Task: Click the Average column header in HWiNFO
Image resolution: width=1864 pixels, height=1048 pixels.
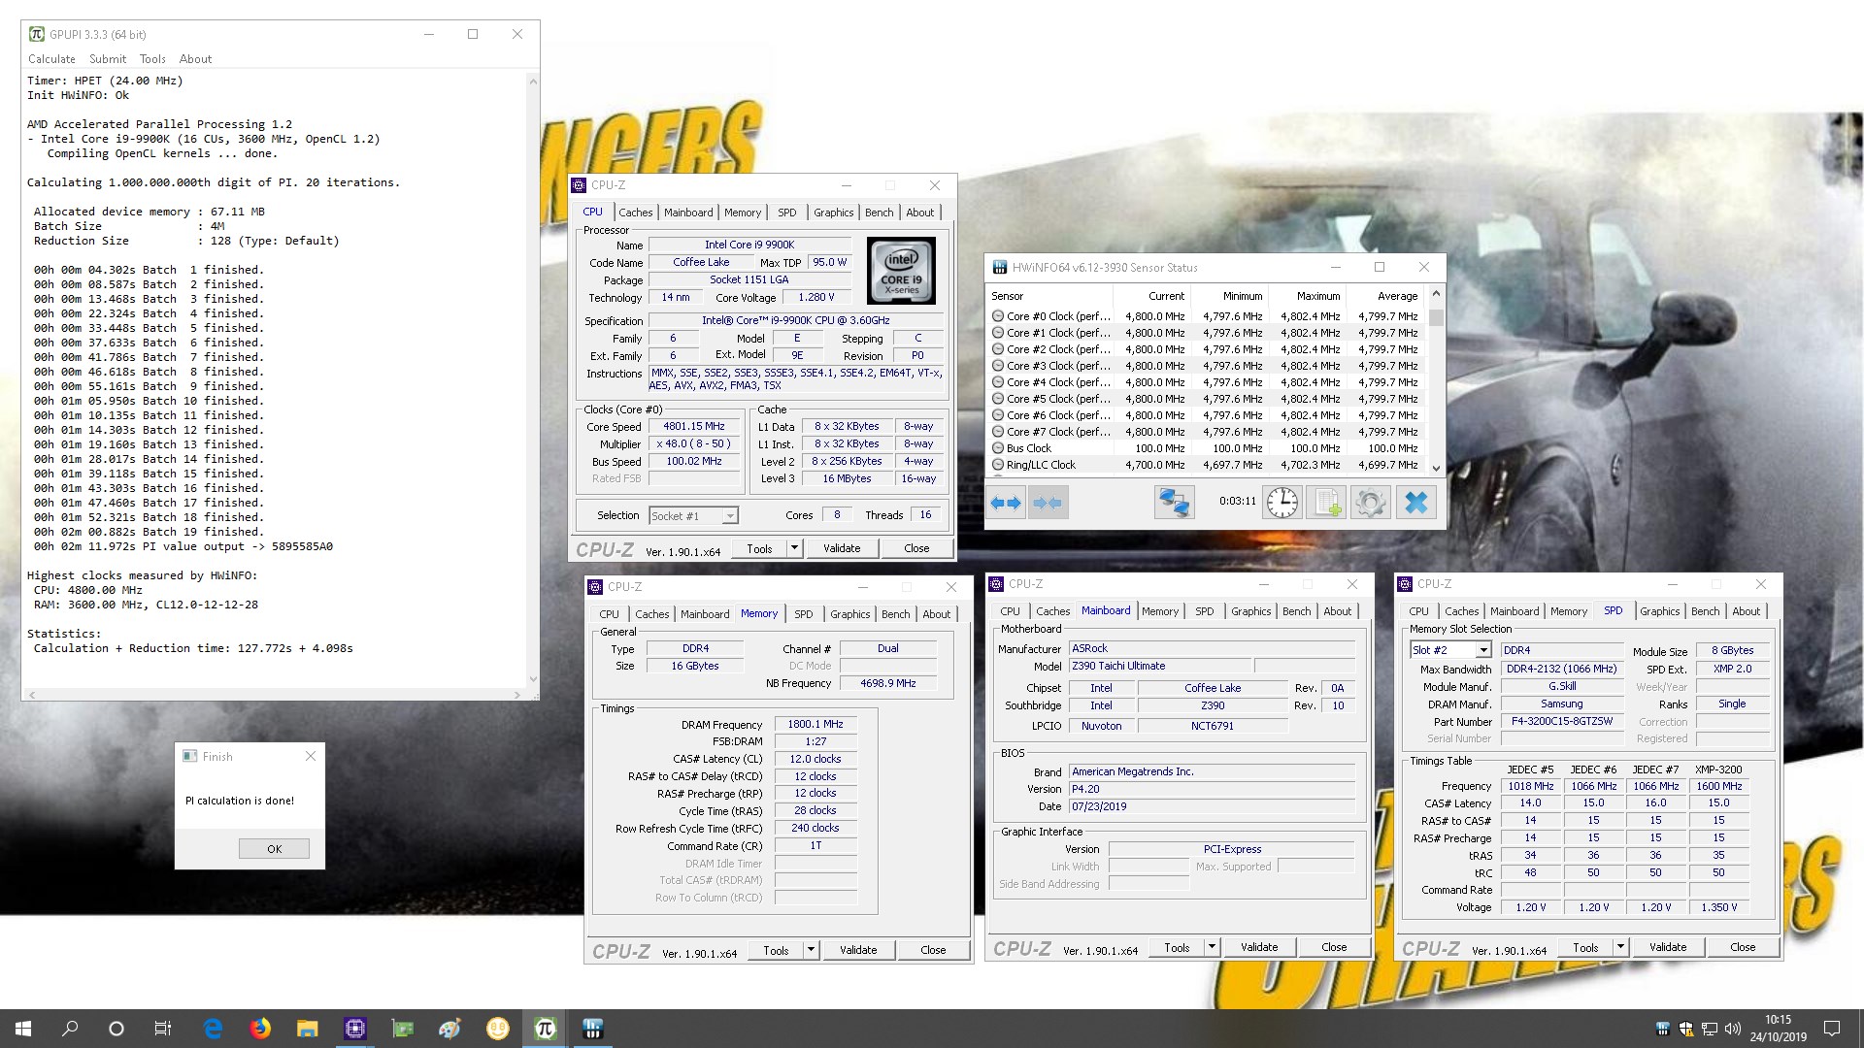Action: coord(1397,296)
